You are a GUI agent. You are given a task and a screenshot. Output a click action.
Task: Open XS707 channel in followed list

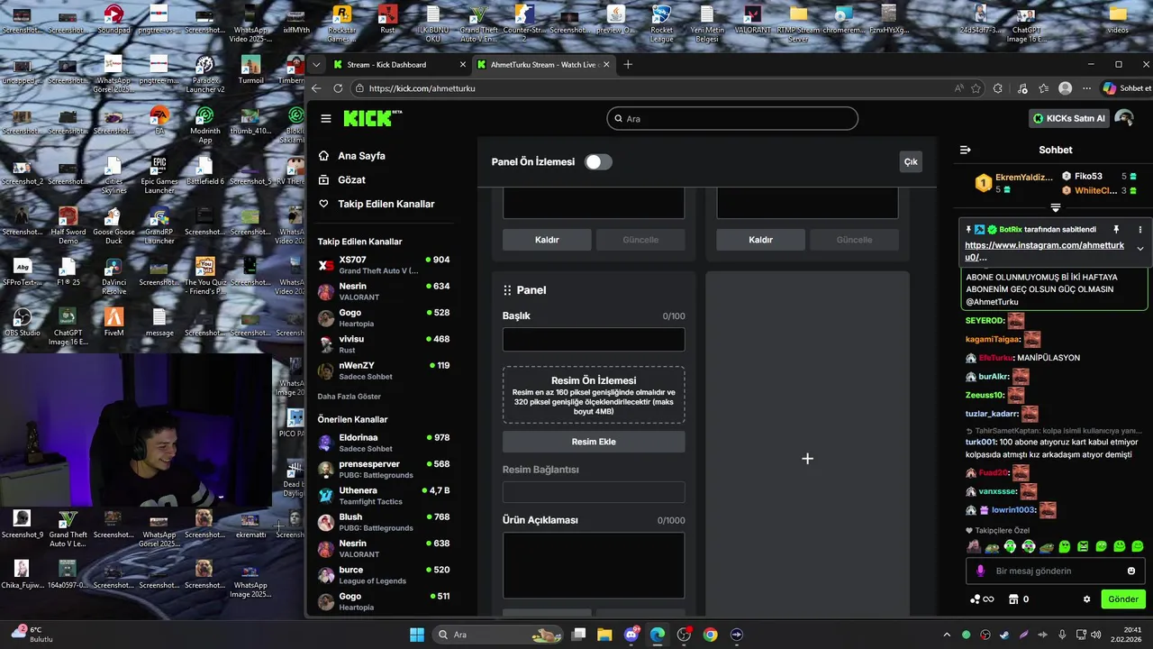point(385,265)
